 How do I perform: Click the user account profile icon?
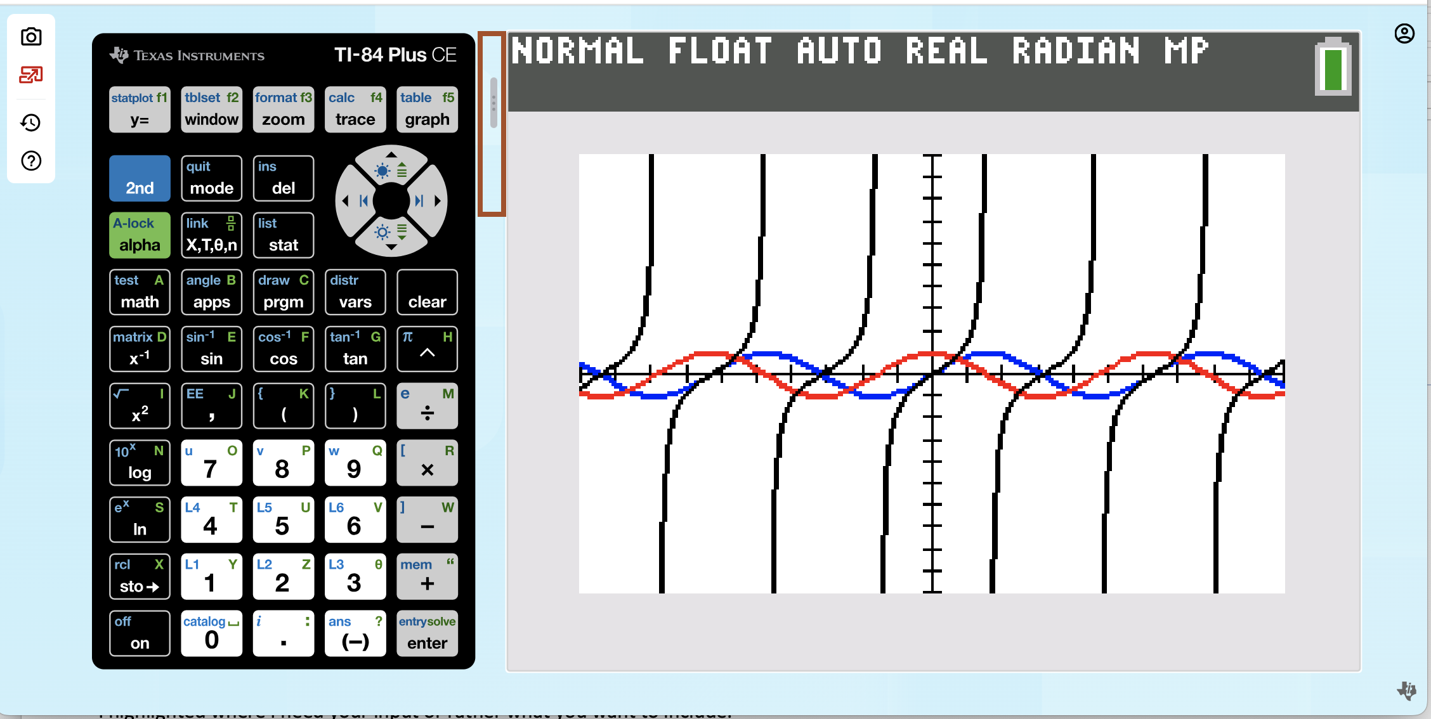[1404, 34]
